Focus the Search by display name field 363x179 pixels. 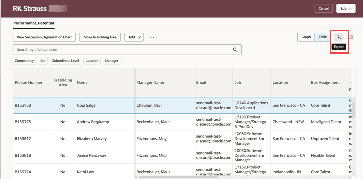[127, 49]
